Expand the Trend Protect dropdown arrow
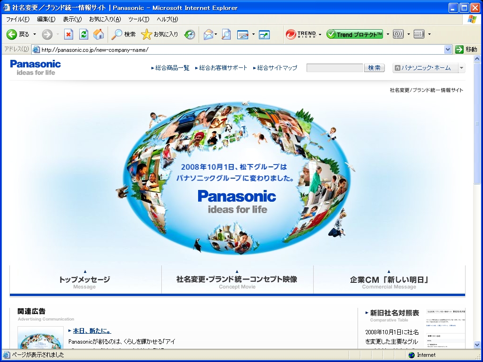 388,34
